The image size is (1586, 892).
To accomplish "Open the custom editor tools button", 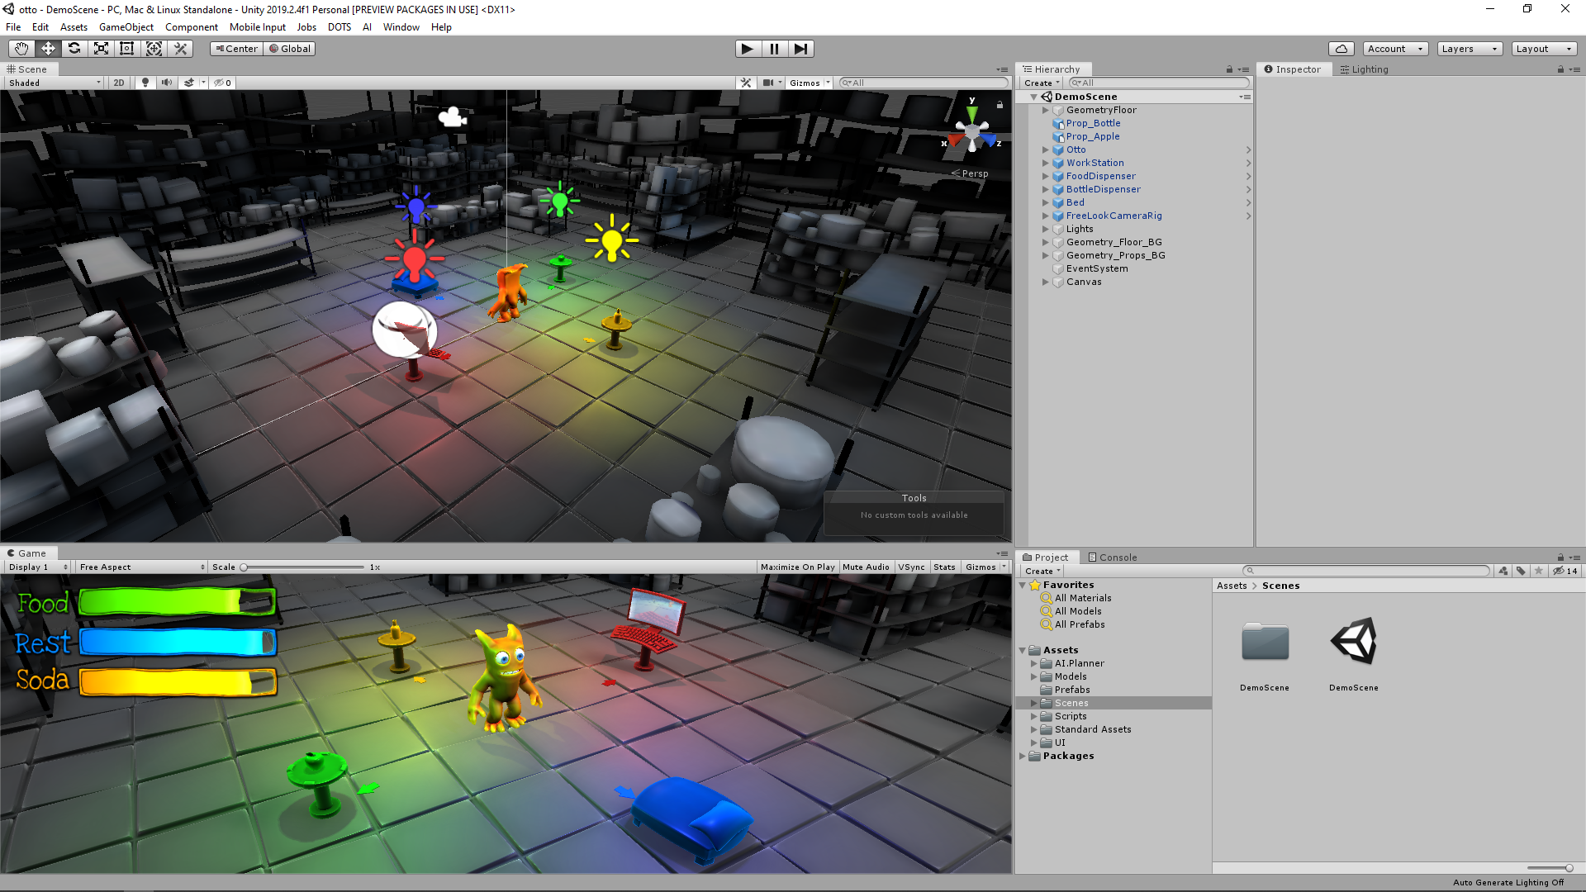I will (180, 49).
